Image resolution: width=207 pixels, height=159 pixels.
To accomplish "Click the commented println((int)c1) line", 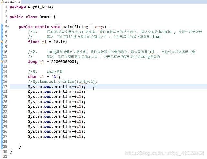I will coord(62,82).
